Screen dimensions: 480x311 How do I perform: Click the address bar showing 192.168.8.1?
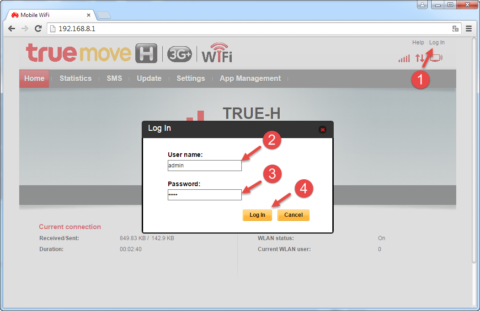coord(254,28)
